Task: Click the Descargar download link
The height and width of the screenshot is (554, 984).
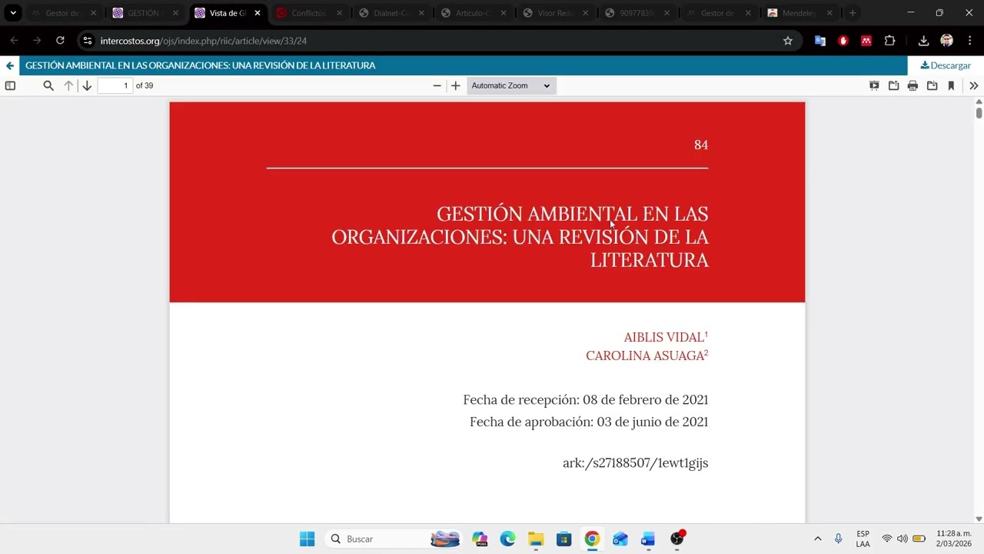Action: 946,65
